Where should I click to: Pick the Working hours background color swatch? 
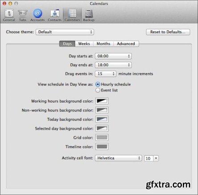coord(102,101)
